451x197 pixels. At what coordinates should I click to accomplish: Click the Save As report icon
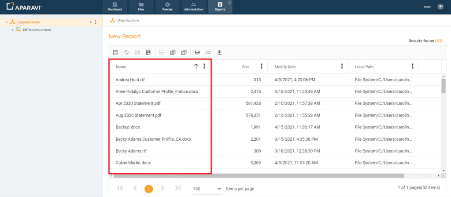148,52
